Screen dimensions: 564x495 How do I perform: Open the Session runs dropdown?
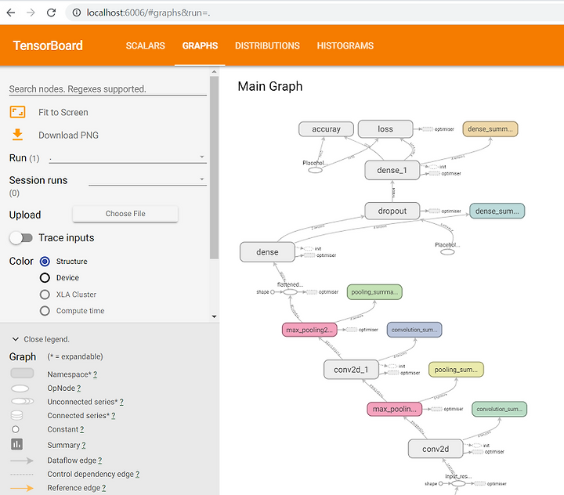click(147, 179)
